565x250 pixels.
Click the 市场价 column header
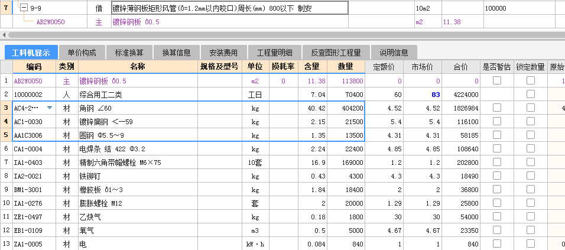[x=423, y=67]
